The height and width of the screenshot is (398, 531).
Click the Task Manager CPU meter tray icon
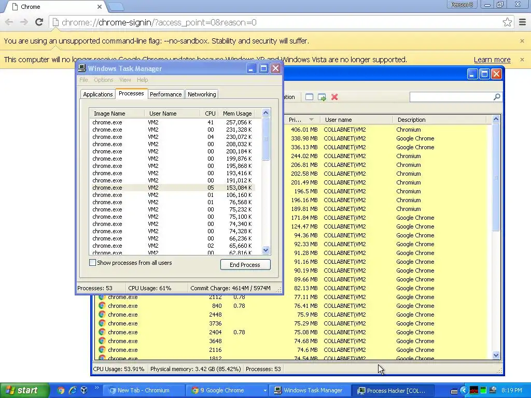coord(474,391)
